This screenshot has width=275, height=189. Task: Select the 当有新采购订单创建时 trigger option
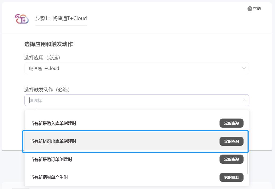[107, 159]
